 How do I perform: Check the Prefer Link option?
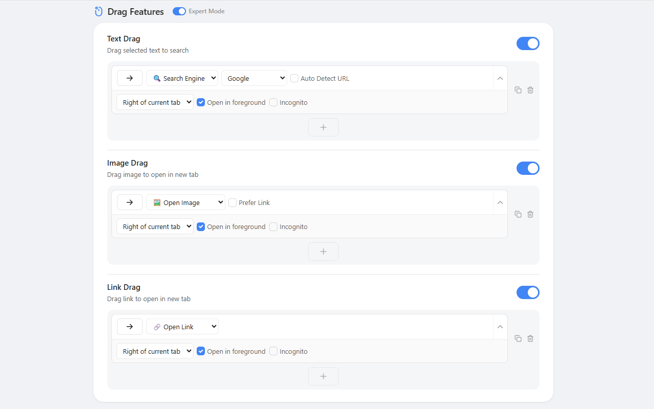pyautogui.click(x=232, y=202)
